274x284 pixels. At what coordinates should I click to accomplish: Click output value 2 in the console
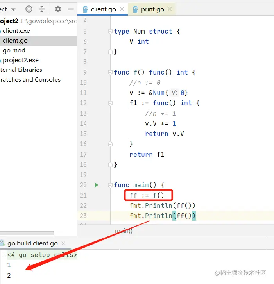point(9,276)
